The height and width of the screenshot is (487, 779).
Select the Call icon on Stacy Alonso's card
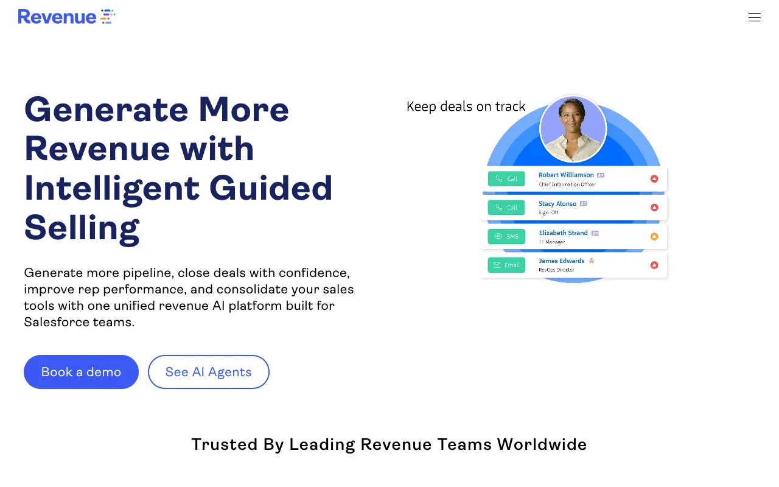click(506, 207)
